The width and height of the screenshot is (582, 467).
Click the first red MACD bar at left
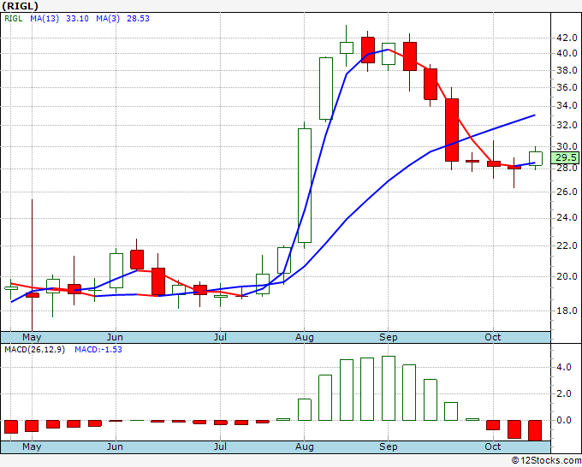point(11,426)
